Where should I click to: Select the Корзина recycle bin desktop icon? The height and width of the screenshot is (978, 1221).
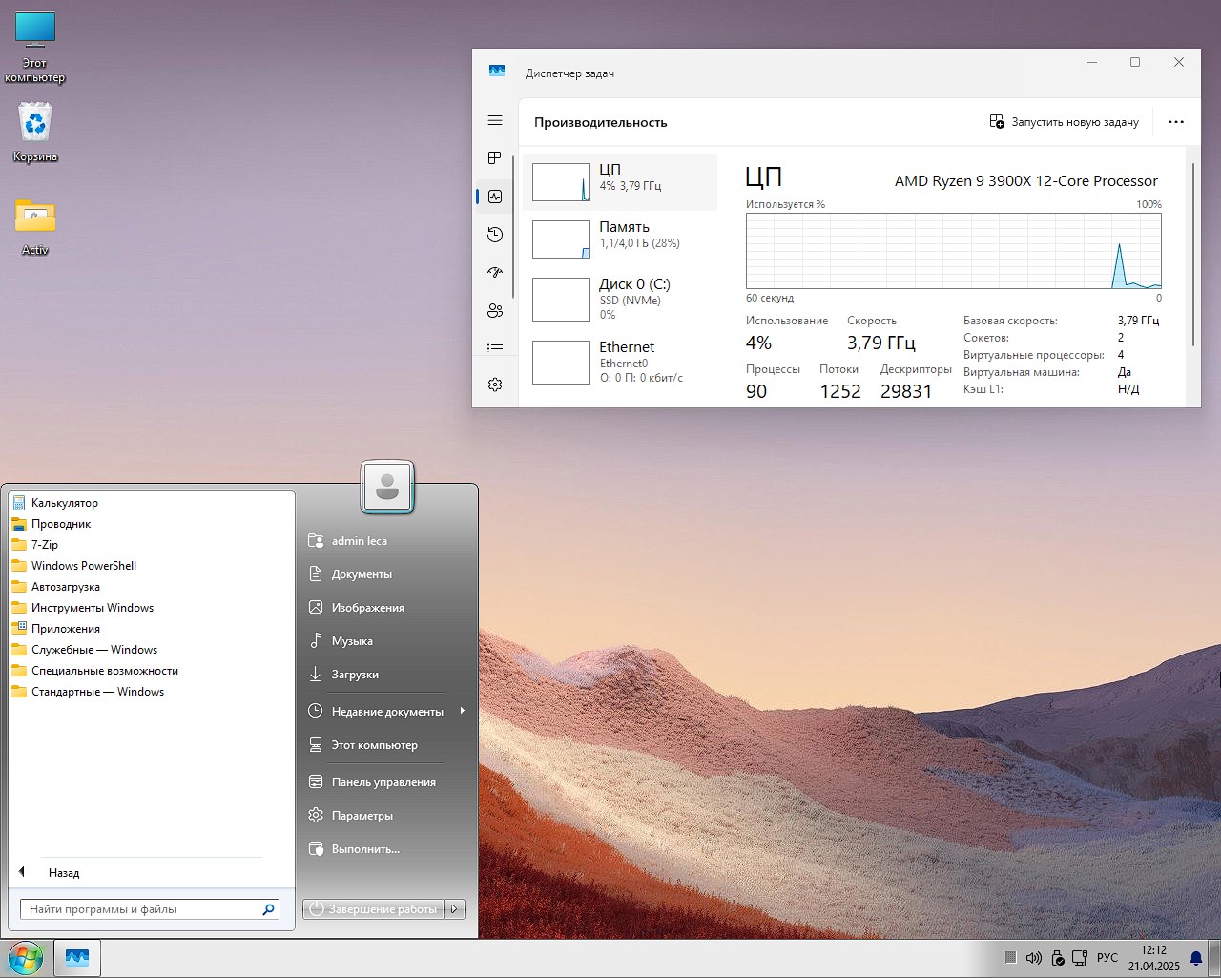35,134
